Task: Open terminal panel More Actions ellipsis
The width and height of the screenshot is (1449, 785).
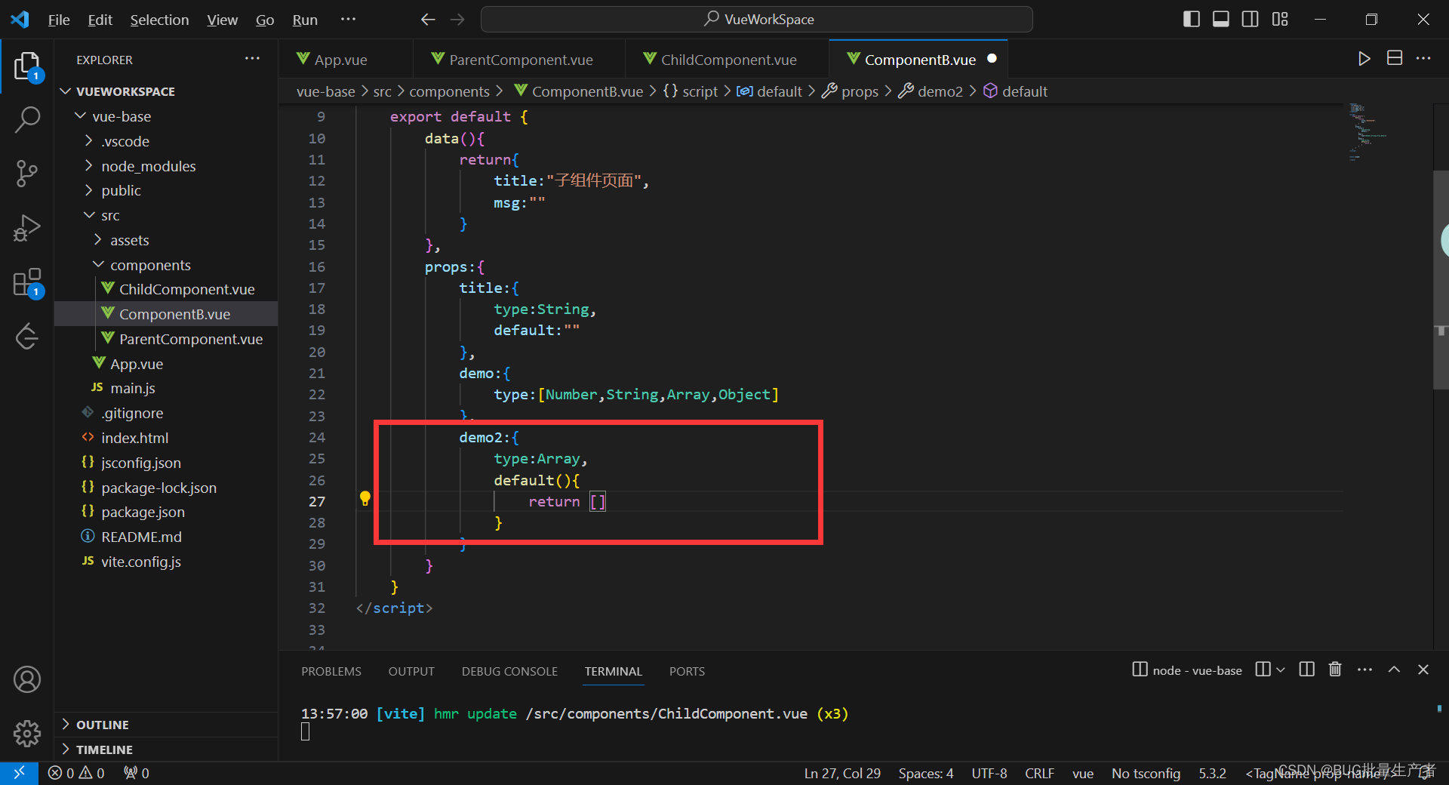Action: pyautogui.click(x=1364, y=670)
